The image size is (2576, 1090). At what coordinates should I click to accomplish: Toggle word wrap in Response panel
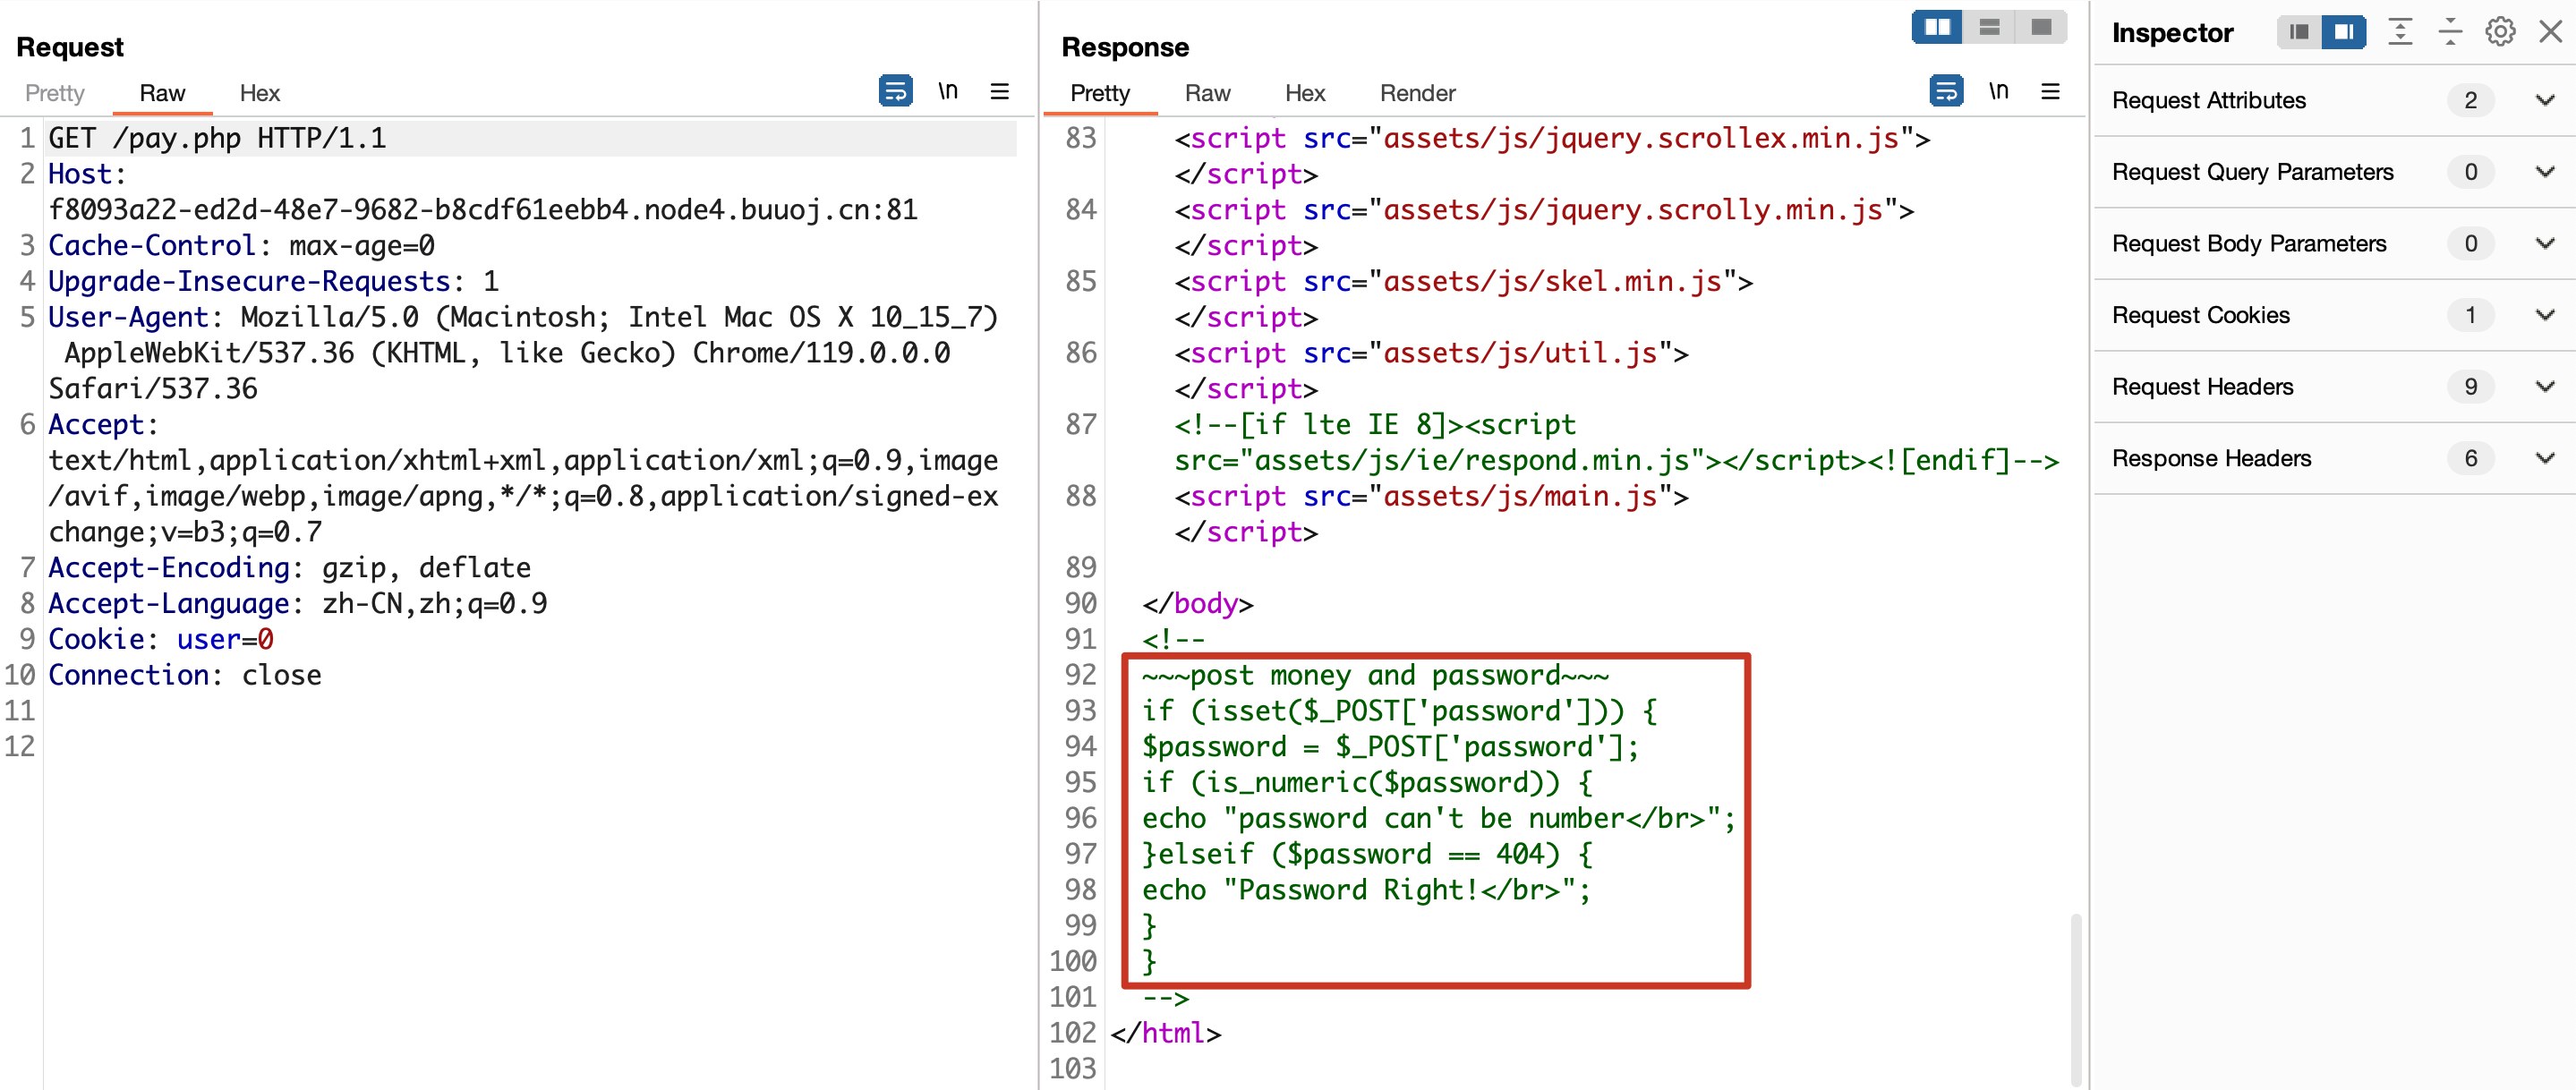(1946, 91)
